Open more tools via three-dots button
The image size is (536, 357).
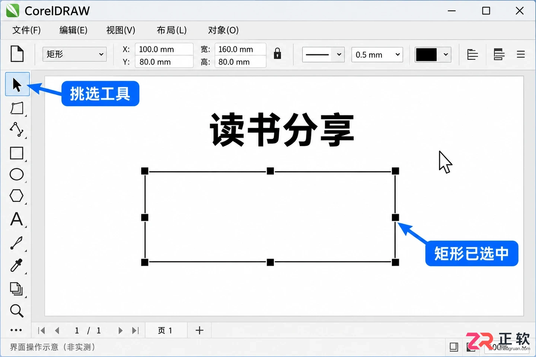pyautogui.click(x=16, y=330)
